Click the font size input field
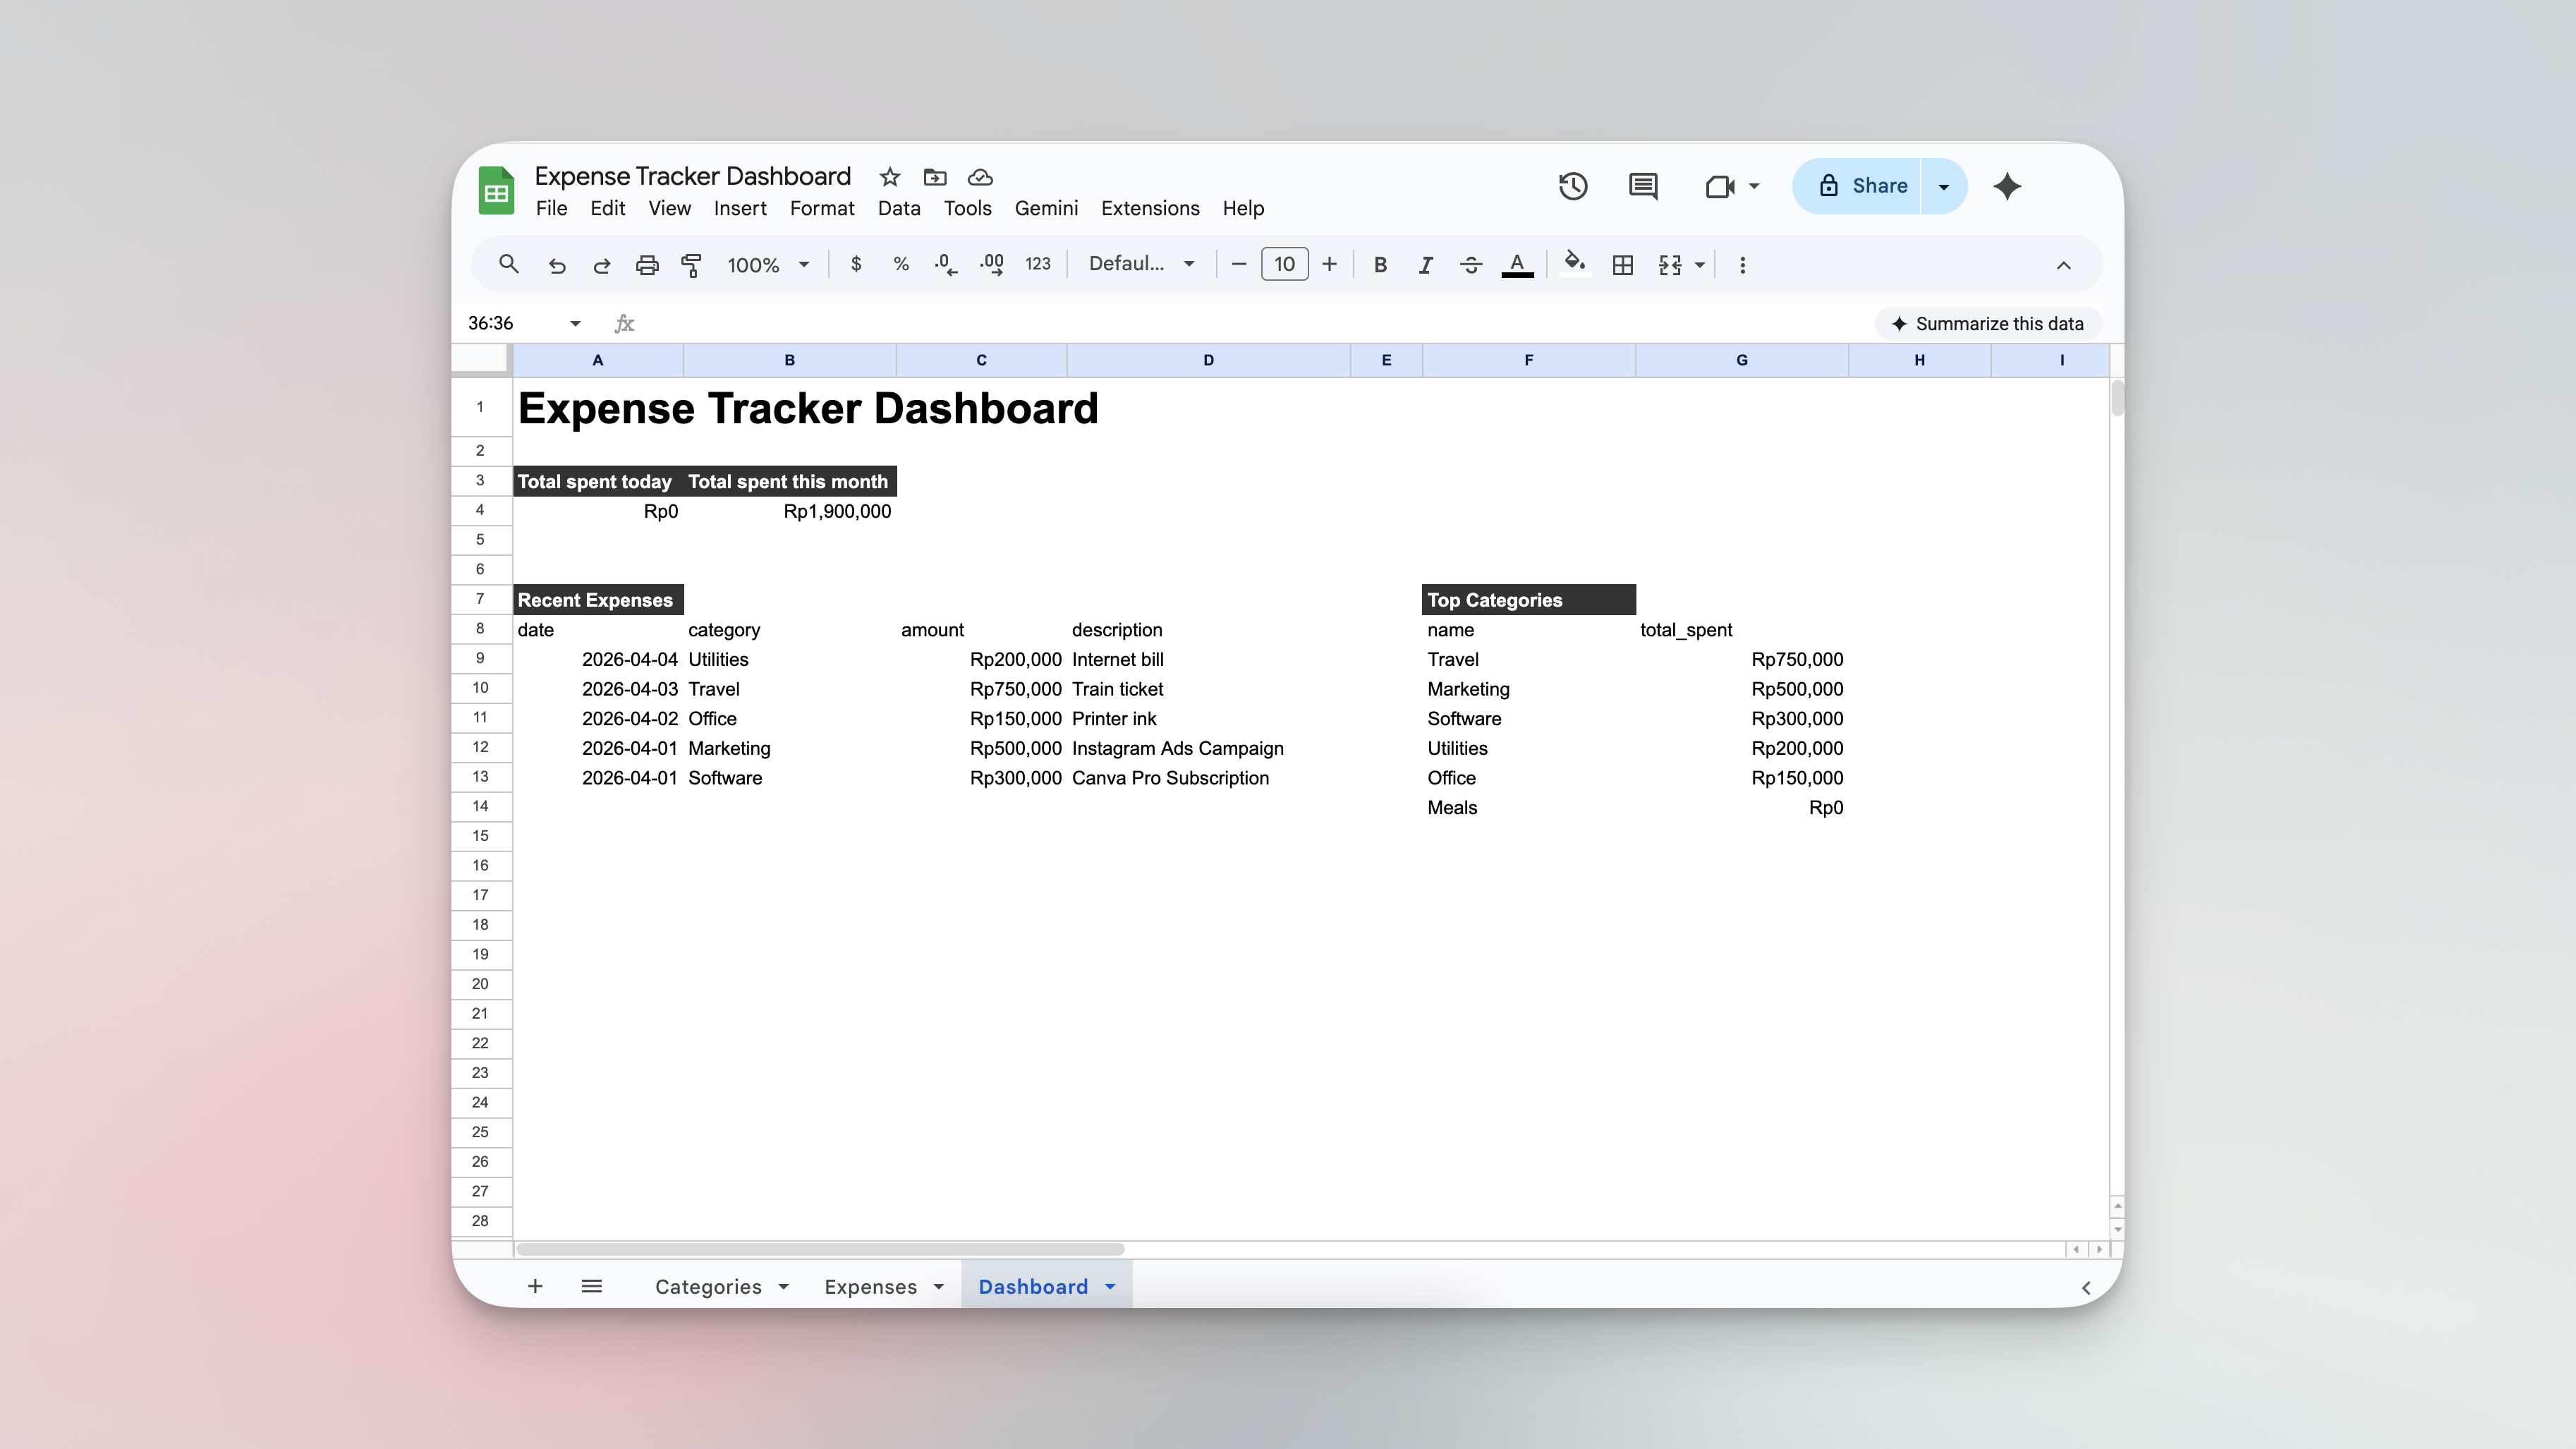Screen dimensions: 2576x1449 1284,264
